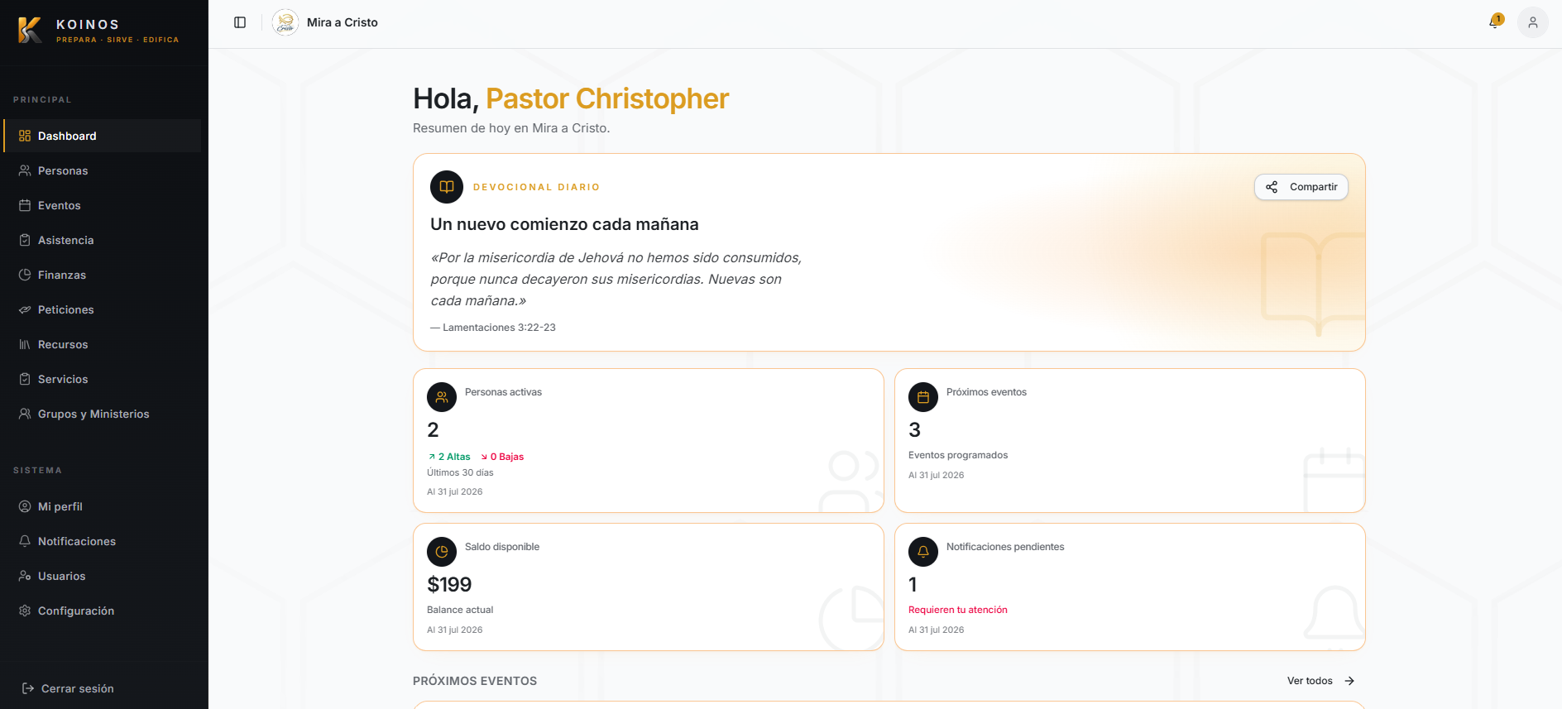Open the notification bell in the header
1562x709 pixels.
[1495, 22]
